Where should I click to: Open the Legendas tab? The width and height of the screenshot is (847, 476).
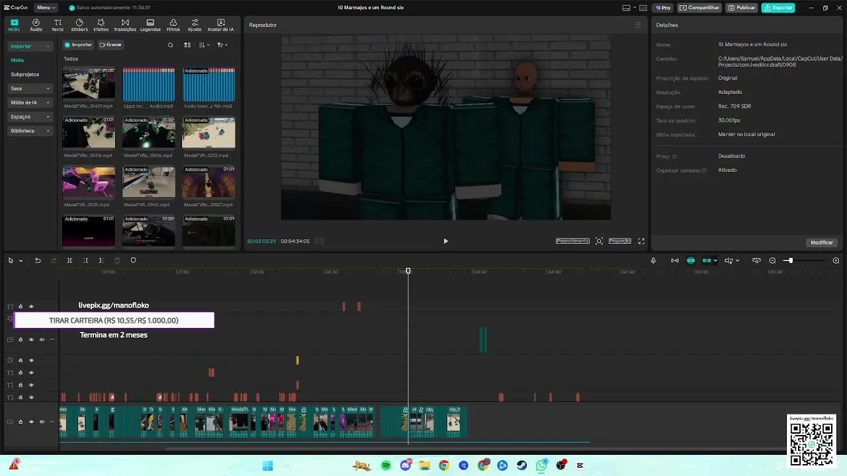click(x=150, y=25)
